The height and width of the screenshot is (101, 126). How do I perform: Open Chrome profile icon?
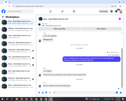pyautogui.click(x=120, y=6)
